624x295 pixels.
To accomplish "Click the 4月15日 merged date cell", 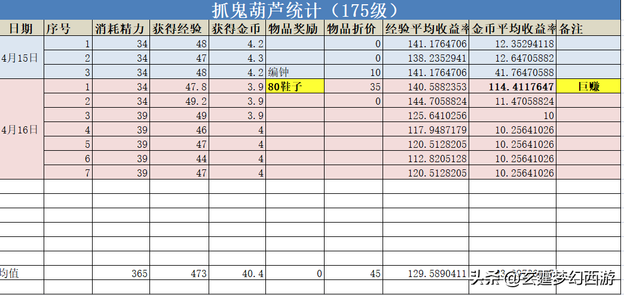I will 22,58.
